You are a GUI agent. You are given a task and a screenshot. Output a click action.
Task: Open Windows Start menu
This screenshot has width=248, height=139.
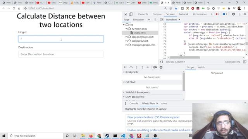4,136
